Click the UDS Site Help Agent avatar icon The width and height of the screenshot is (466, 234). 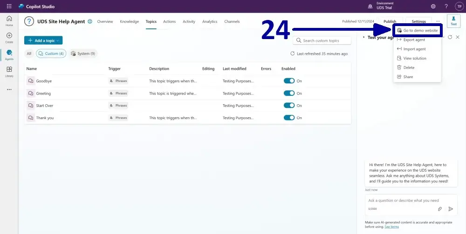coord(29,21)
